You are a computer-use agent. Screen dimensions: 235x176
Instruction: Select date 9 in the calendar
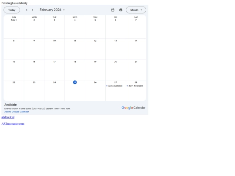tap(34, 41)
